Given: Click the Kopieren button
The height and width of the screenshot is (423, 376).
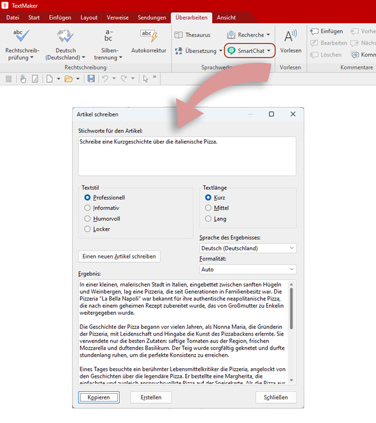Looking at the screenshot, I should click(99, 398).
